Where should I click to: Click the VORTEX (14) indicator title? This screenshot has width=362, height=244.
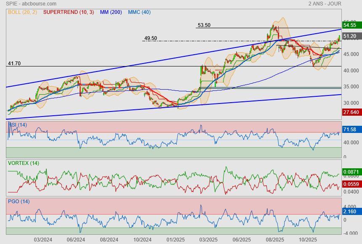(24, 163)
